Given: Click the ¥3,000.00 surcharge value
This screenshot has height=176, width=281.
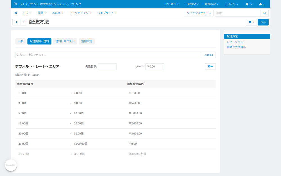Looking at the screenshot, I should pyautogui.click(x=135, y=134).
